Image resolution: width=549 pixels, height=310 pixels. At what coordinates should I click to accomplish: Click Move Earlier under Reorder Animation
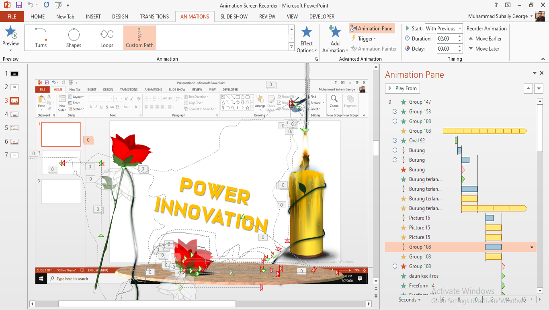click(x=486, y=38)
